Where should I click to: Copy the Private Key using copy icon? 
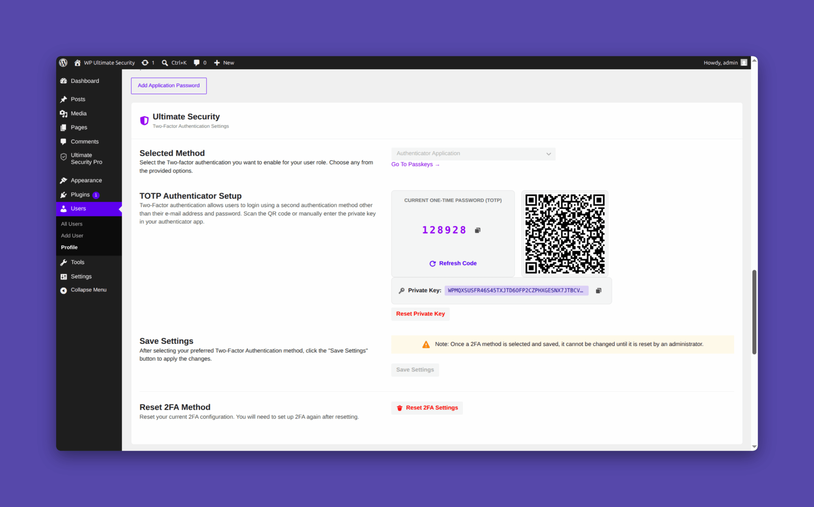coord(599,290)
